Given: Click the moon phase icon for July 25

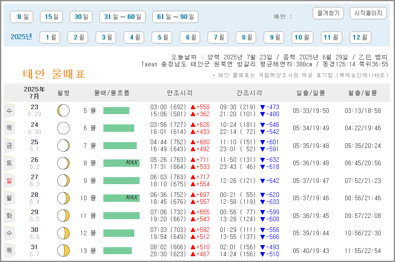Looking at the screenshot, I should point(63,145).
